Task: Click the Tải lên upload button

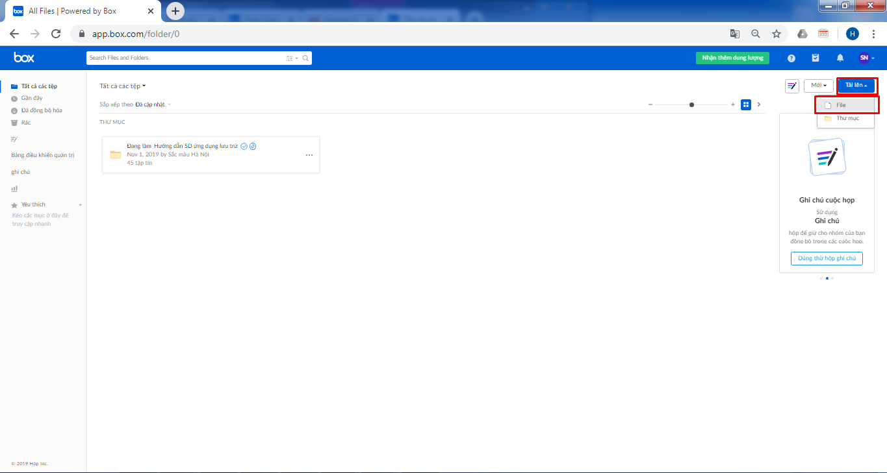Action: point(856,86)
